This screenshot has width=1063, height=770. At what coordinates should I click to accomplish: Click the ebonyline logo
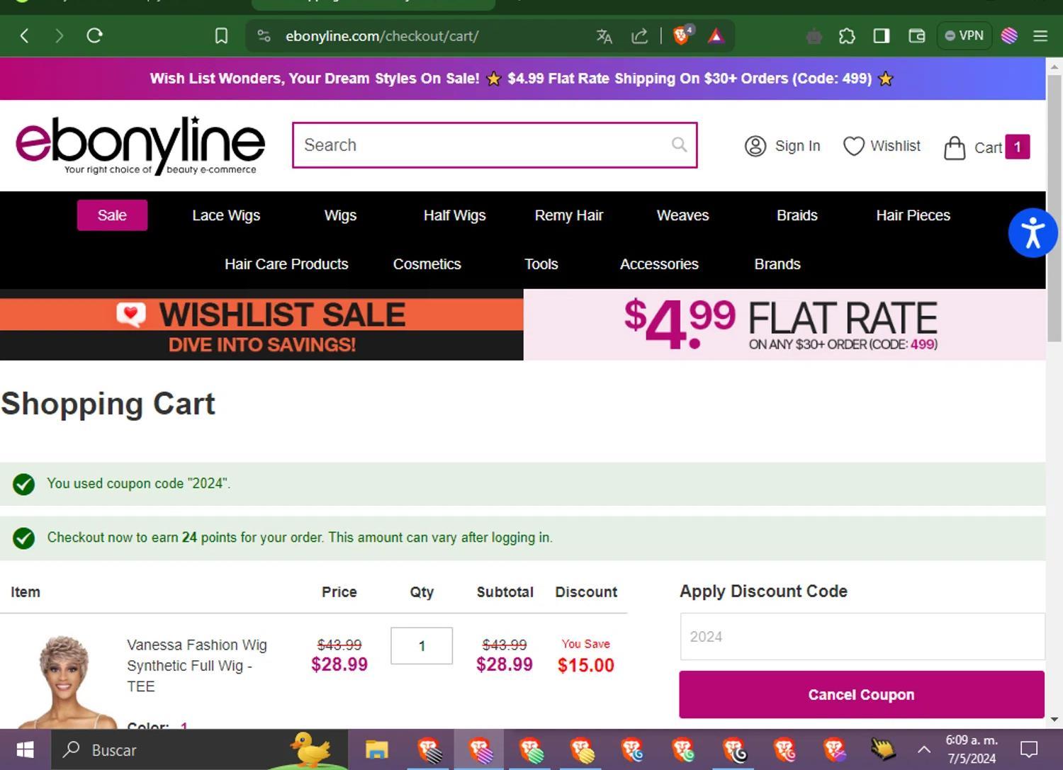(x=140, y=145)
